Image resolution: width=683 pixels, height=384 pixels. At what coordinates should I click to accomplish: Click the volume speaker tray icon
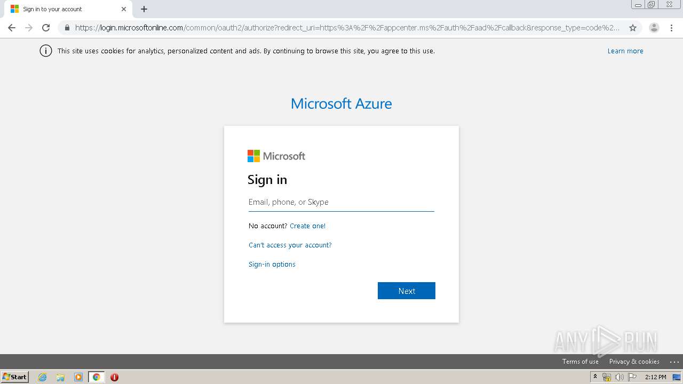click(620, 377)
